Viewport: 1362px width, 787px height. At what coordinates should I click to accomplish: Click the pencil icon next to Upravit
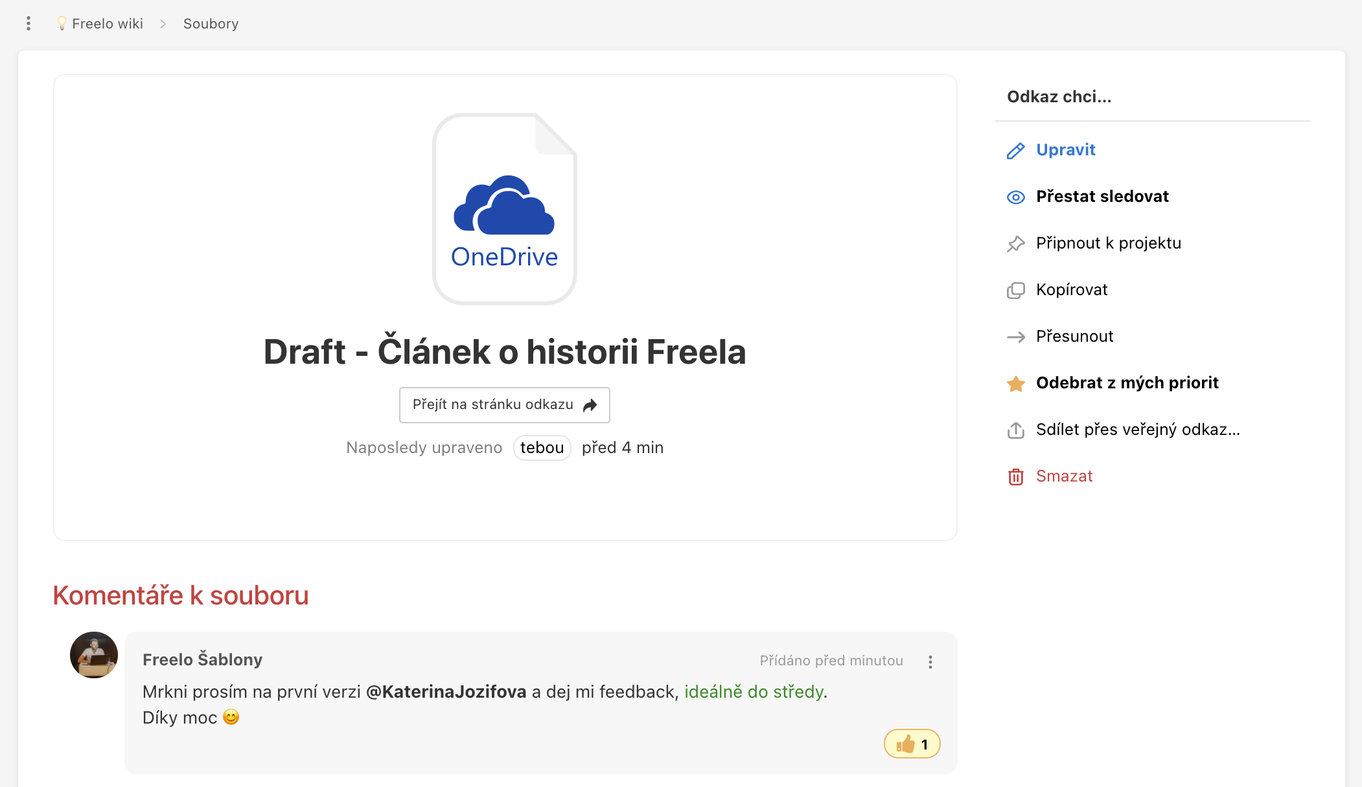pyautogui.click(x=1016, y=151)
